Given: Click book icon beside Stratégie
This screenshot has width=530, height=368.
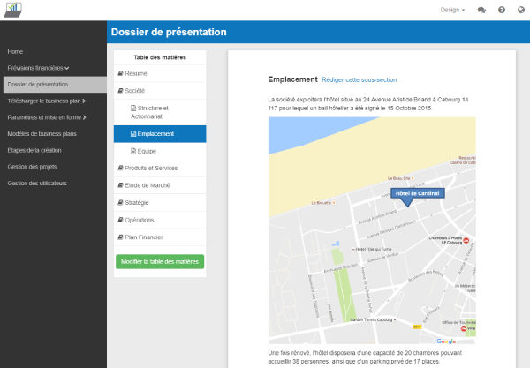Looking at the screenshot, I should point(120,203).
